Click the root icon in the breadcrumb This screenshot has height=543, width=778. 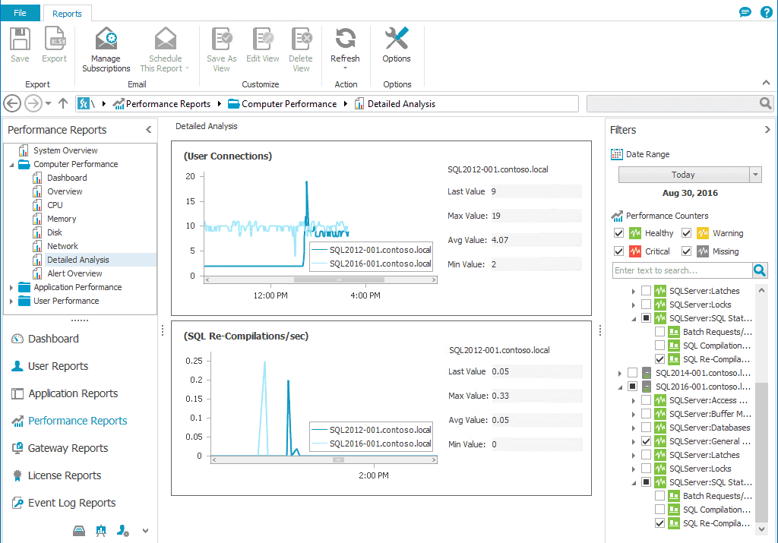point(84,103)
